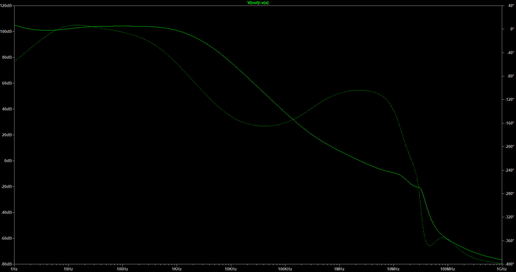Click the 10MHz frequency axis label
Viewport: 516px width, 272px height.
click(x=393, y=269)
